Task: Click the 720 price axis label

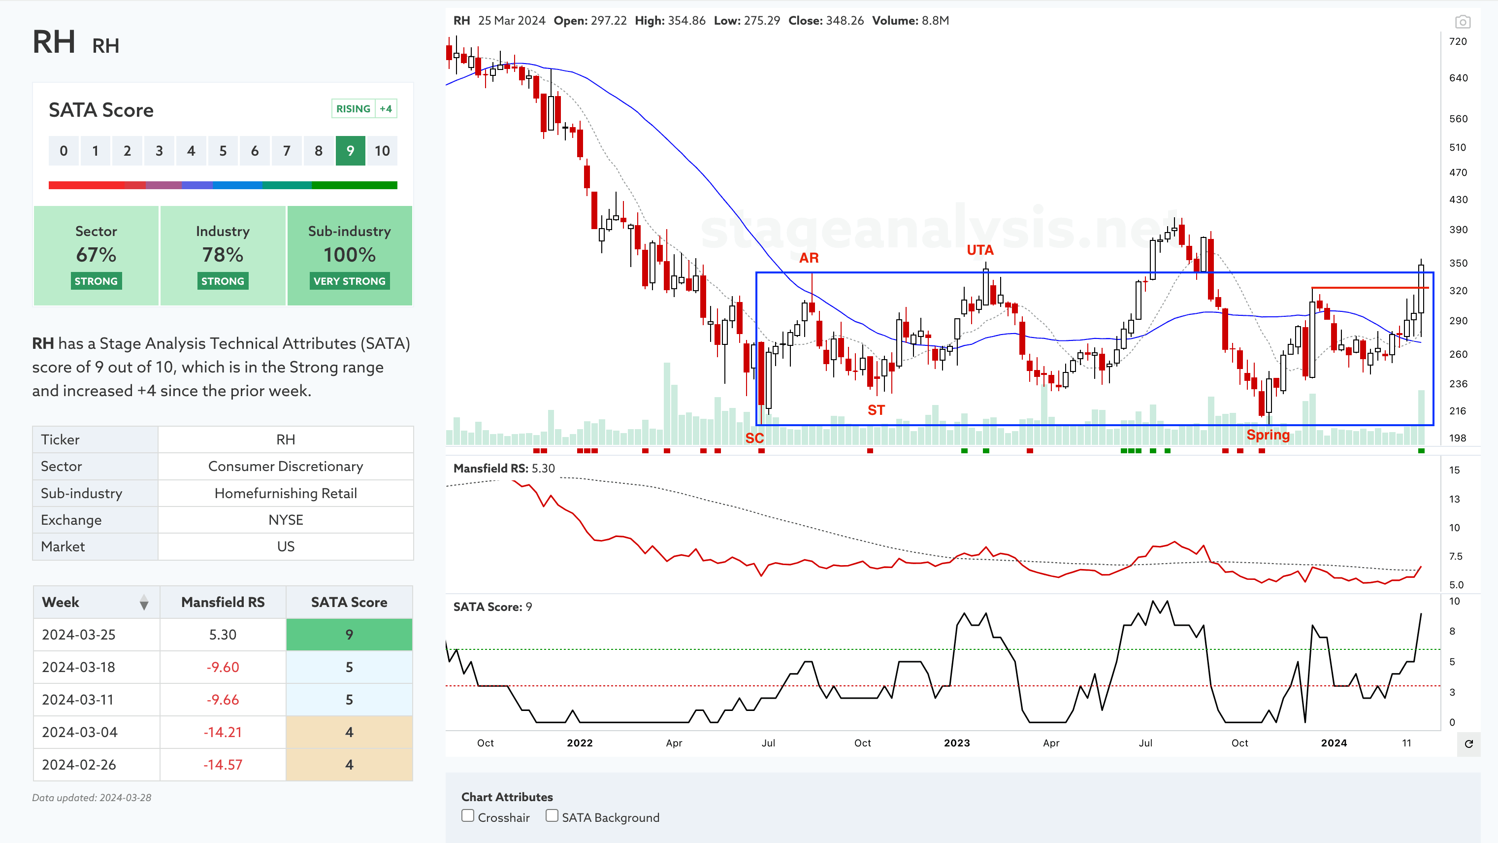Action: click(x=1457, y=42)
